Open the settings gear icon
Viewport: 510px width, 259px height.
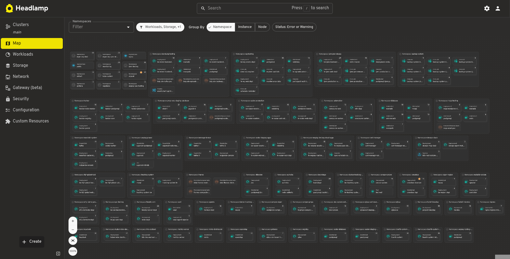tap(487, 8)
